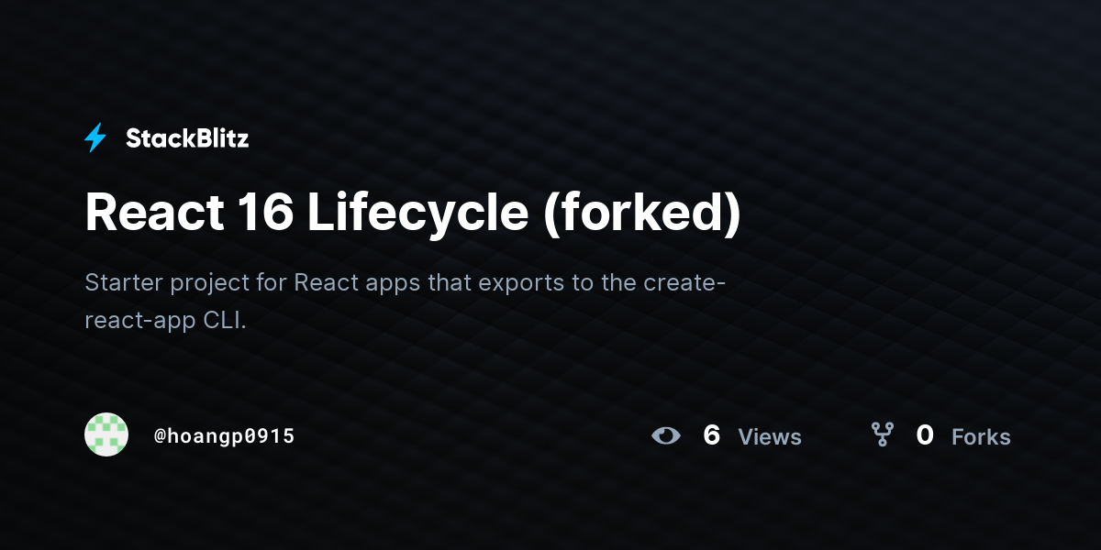Click "React 16" at the title start
This screenshot has width=1101, height=550.
click(189, 213)
